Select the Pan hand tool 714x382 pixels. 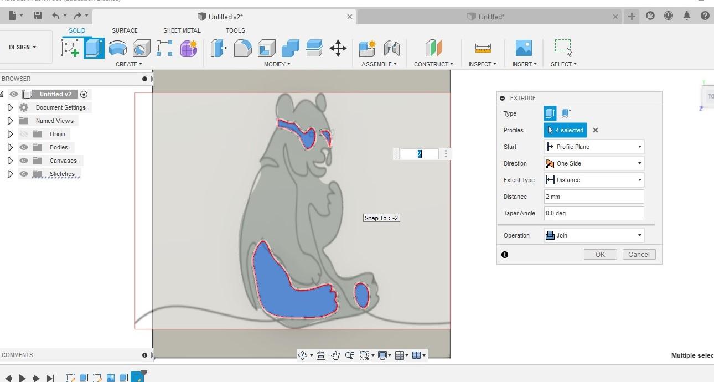(x=335, y=355)
